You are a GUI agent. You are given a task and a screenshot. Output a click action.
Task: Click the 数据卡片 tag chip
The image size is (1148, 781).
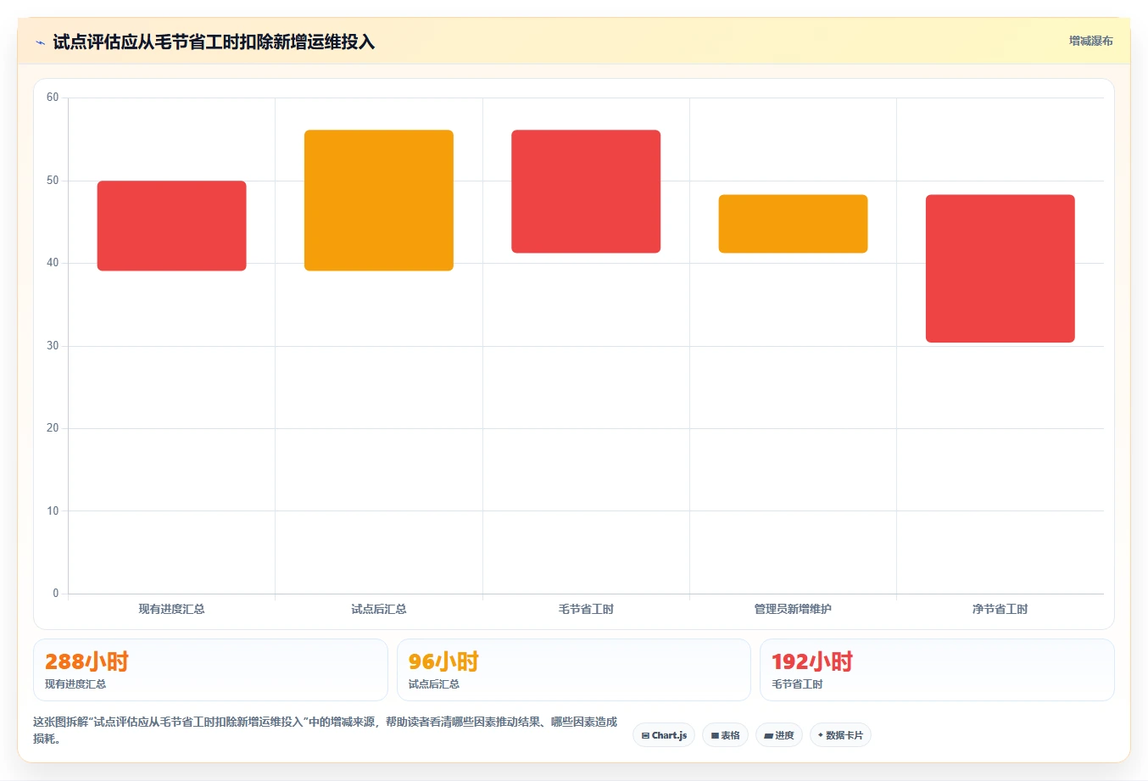(840, 735)
